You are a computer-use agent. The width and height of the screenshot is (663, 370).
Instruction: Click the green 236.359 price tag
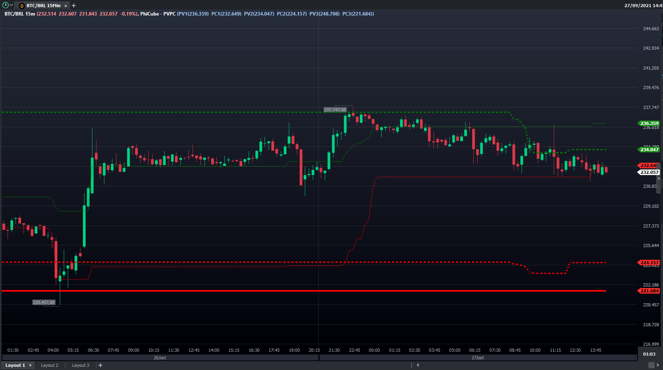pyautogui.click(x=649, y=123)
